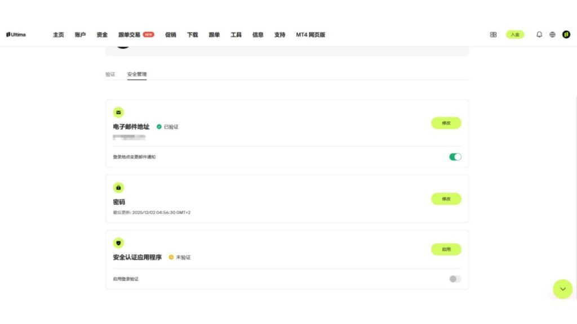
Task: Open the notifications bell
Action: pos(539,34)
